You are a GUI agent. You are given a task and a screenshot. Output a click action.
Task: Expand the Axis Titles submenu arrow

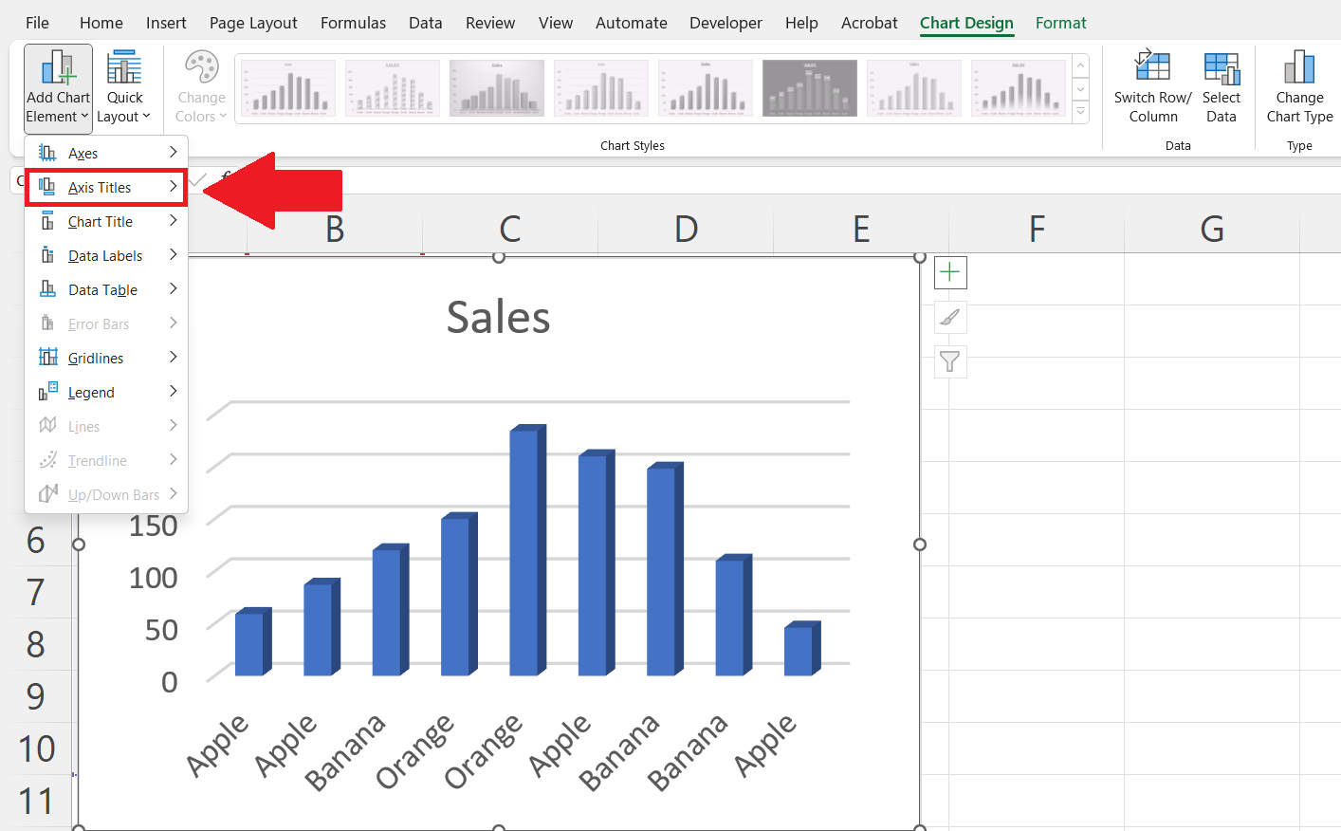[x=174, y=186]
